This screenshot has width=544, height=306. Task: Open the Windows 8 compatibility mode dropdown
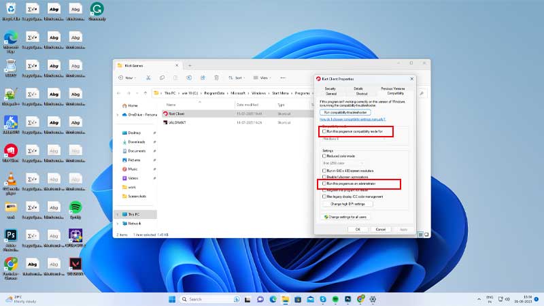[x=354, y=139]
